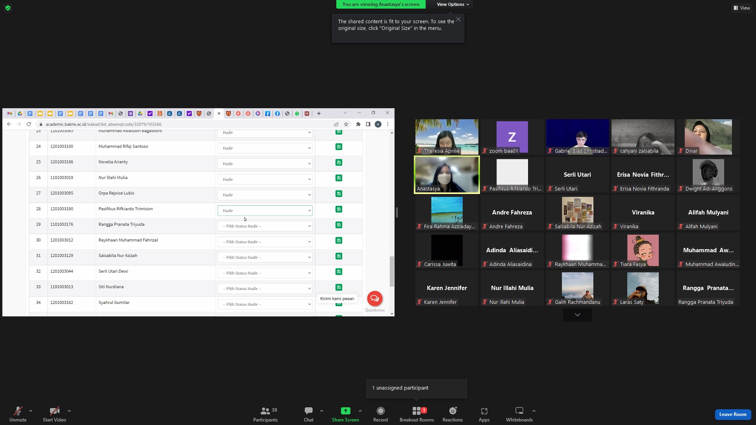Open Zoom Apps

(x=484, y=414)
